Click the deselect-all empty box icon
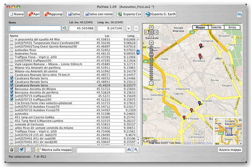This screenshot has height=167, width=251. (28, 150)
